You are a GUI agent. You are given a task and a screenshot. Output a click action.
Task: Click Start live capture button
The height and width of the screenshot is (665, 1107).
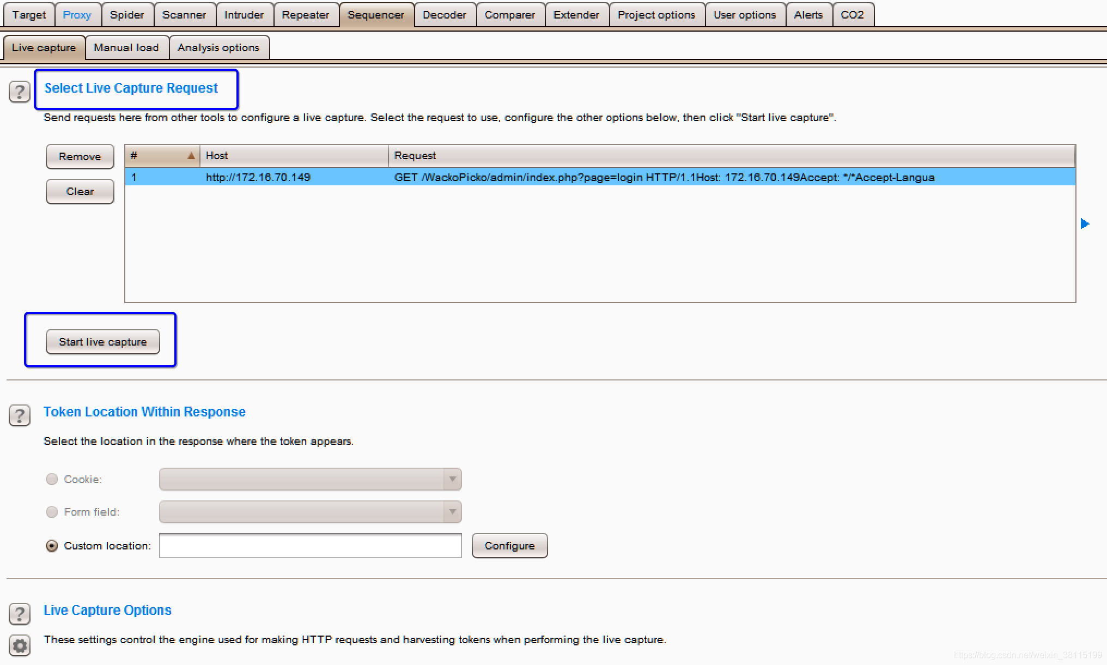coord(103,342)
